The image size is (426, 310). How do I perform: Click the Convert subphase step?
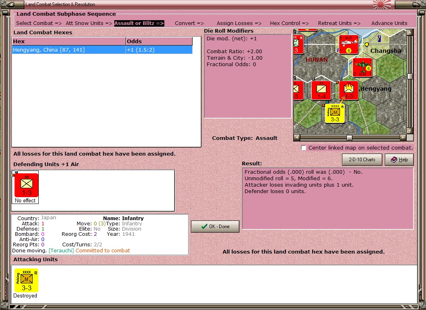click(x=189, y=23)
